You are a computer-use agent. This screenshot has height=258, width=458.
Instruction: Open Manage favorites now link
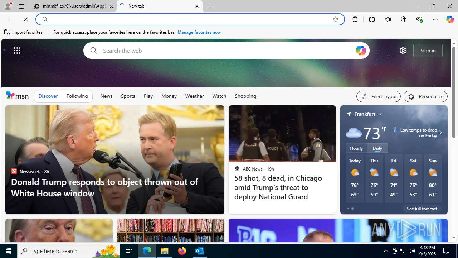(x=199, y=32)
